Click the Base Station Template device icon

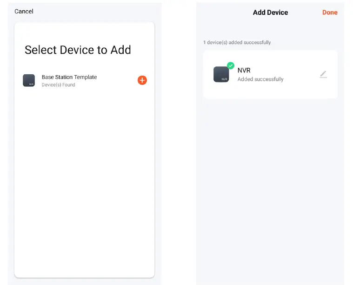29,80
